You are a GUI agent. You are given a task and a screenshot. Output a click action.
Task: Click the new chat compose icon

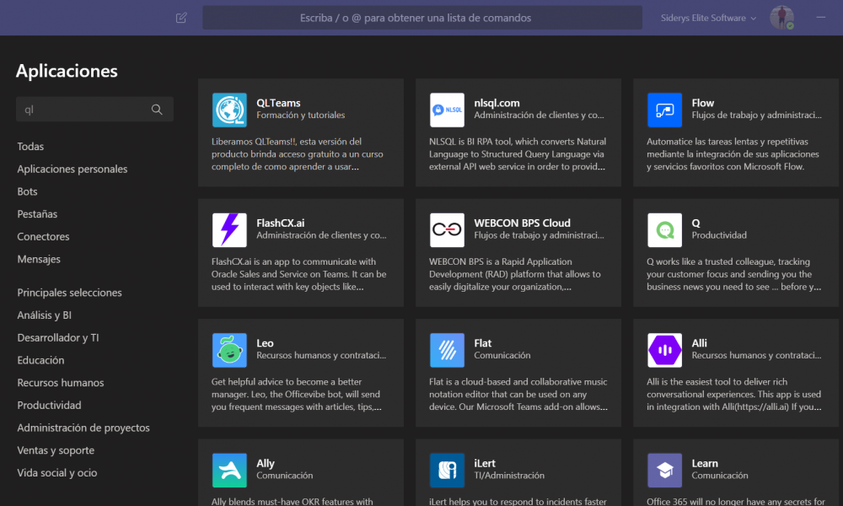coord(181,18)
